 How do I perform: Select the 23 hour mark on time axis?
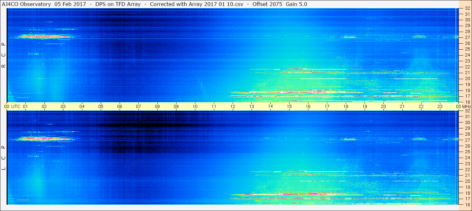[x=440, y=106]
